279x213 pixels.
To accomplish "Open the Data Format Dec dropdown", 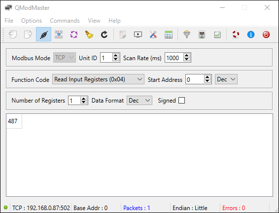I will (139, 101).
